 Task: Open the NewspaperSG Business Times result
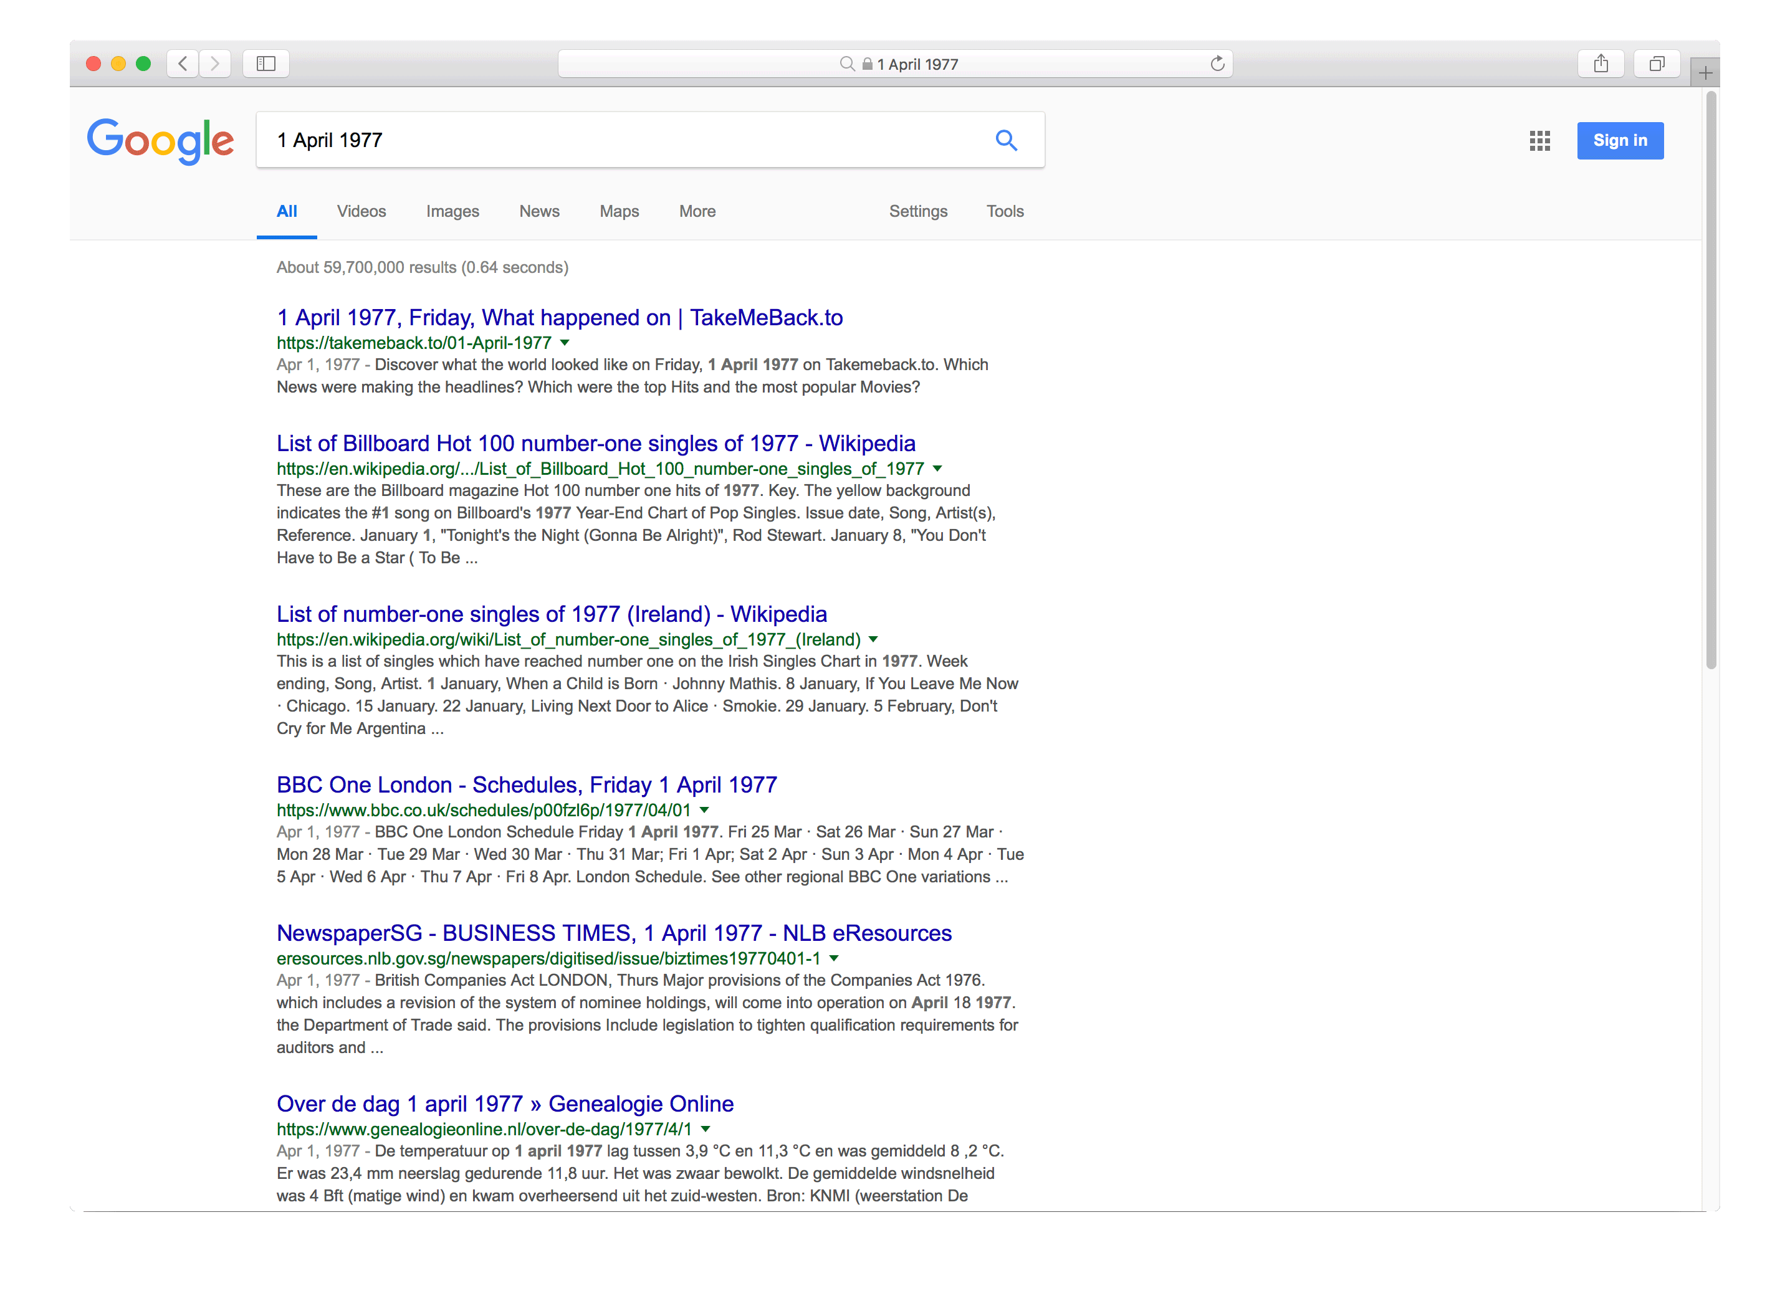click(x=614, y=932)
